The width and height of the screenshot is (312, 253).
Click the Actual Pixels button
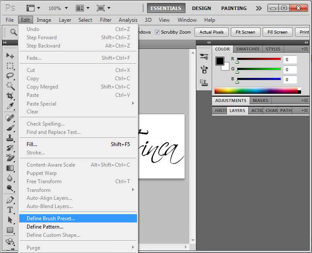(211, 32)
